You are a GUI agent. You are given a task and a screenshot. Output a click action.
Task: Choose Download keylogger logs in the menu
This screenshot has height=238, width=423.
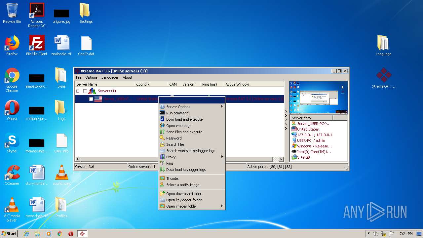click(x=192, y=170)
